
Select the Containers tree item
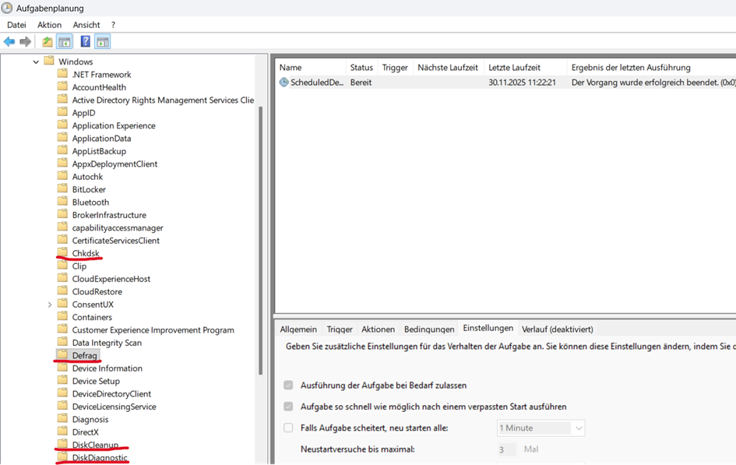click(x=92, y=317)
